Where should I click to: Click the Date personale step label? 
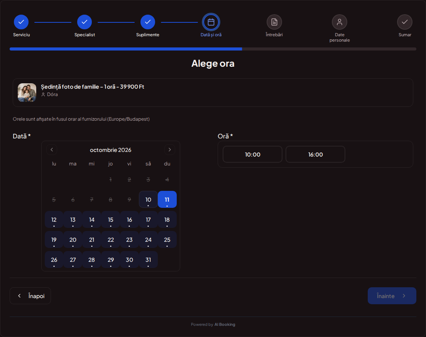340,37
